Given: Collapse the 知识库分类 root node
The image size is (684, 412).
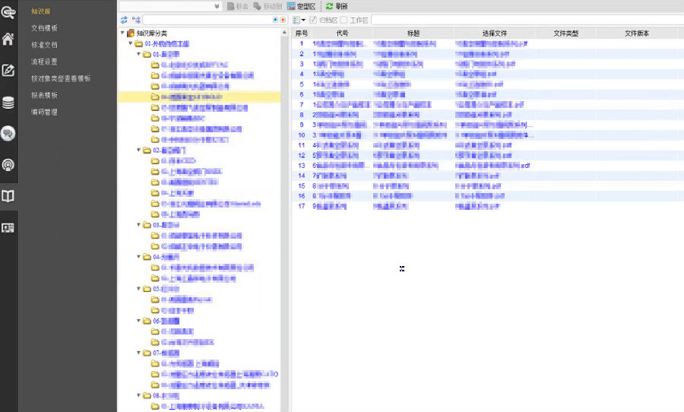Looking at the screenshot, I should [x=122, y=33].
